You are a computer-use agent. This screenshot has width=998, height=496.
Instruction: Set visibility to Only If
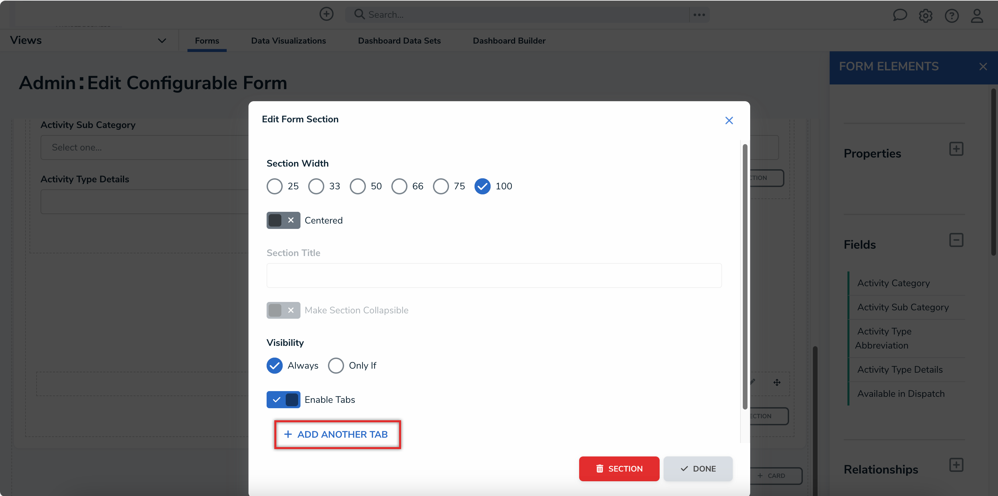coord(336,365)
